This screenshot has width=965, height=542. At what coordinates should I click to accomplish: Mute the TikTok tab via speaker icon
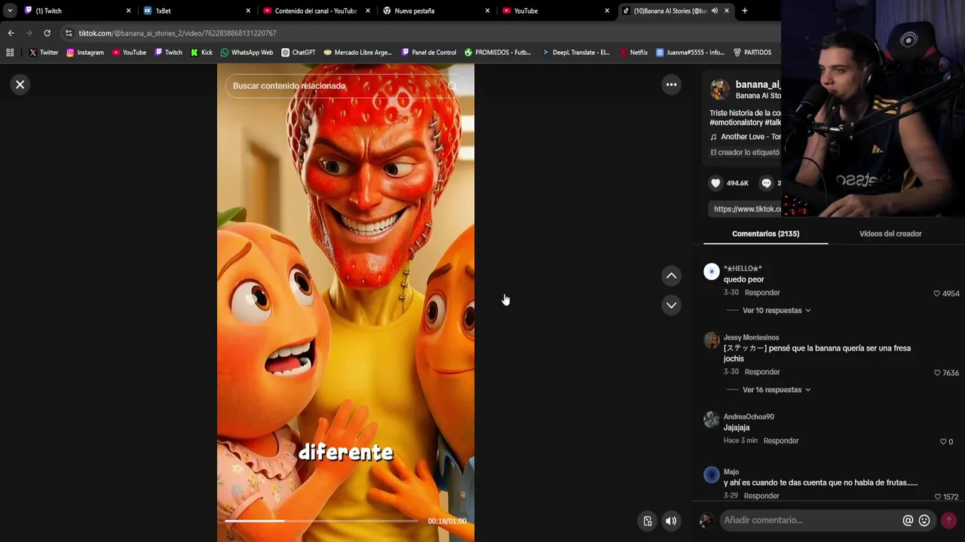coord(714,11)
